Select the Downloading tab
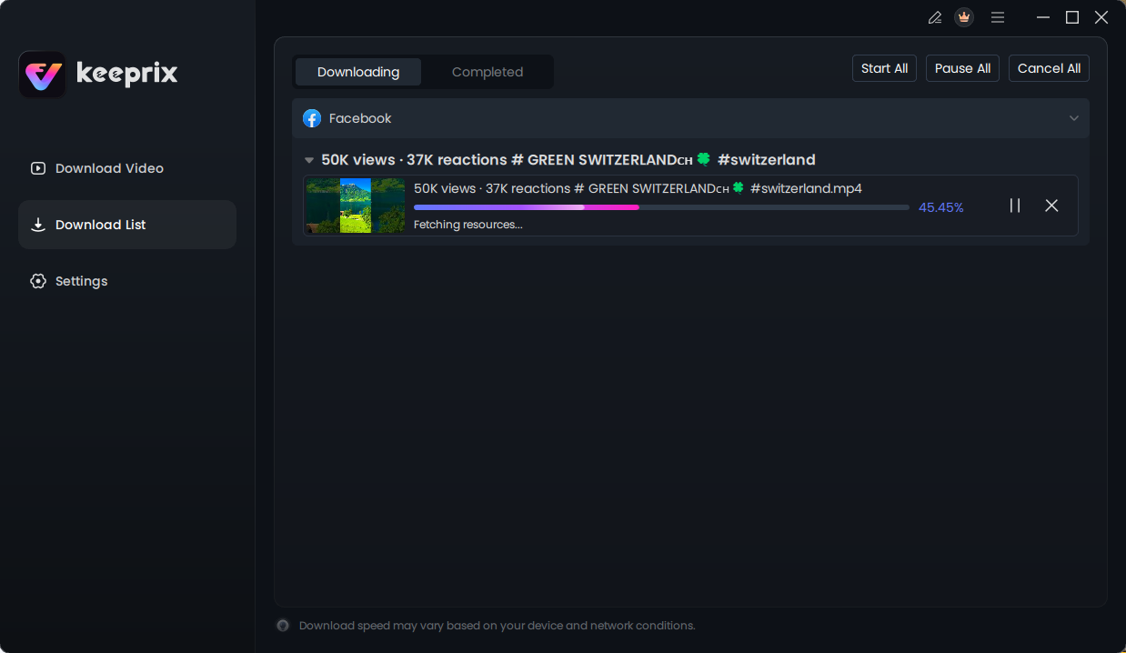The image size is (1126, 653). pyautogui.click(x=357, y=71)
